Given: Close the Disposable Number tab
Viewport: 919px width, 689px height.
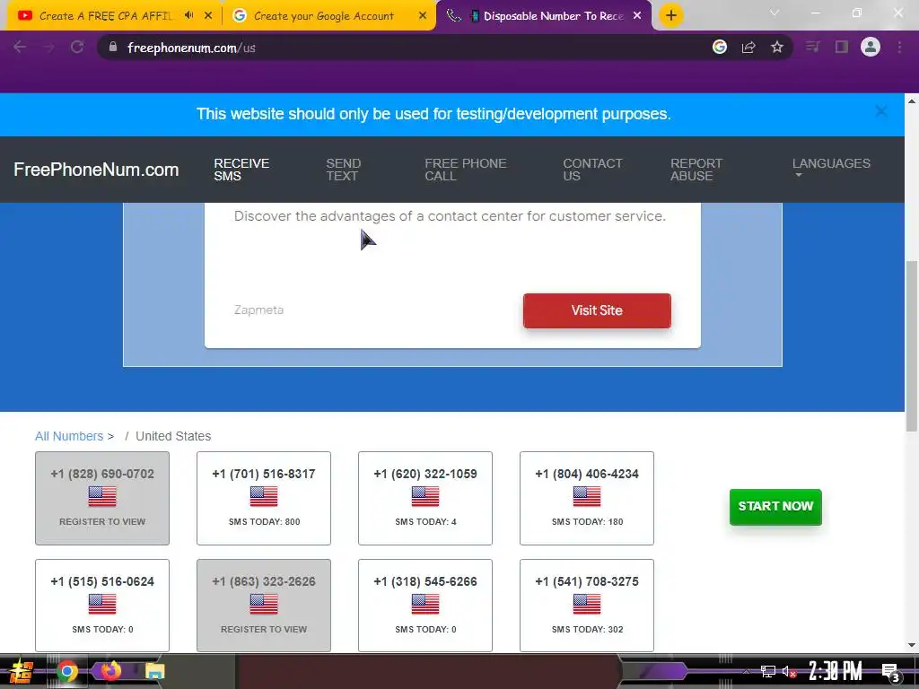Looking at the screenshot, I should 637,16.
